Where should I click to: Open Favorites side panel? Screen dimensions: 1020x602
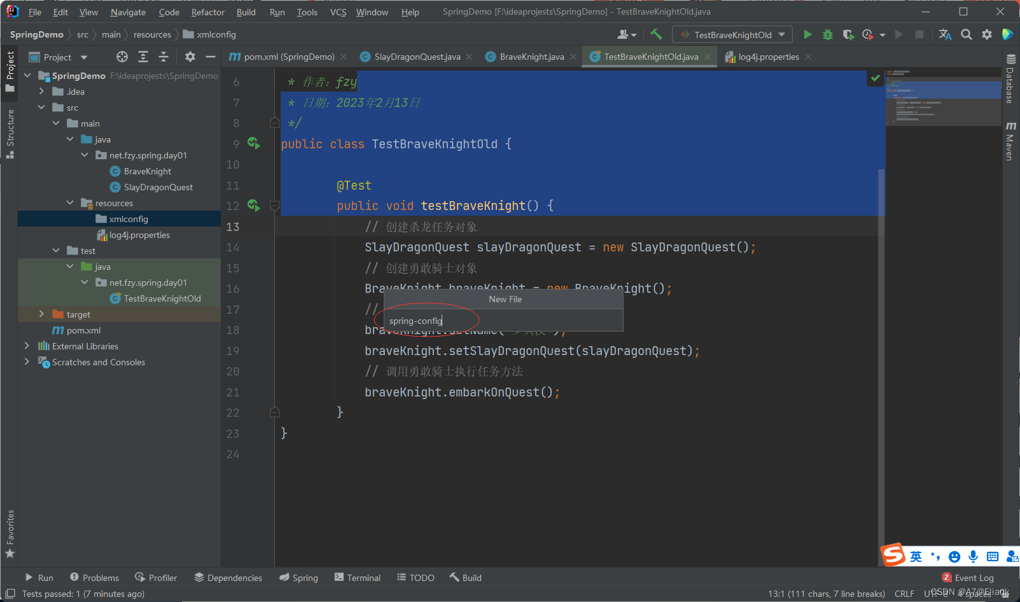point(10,534)
